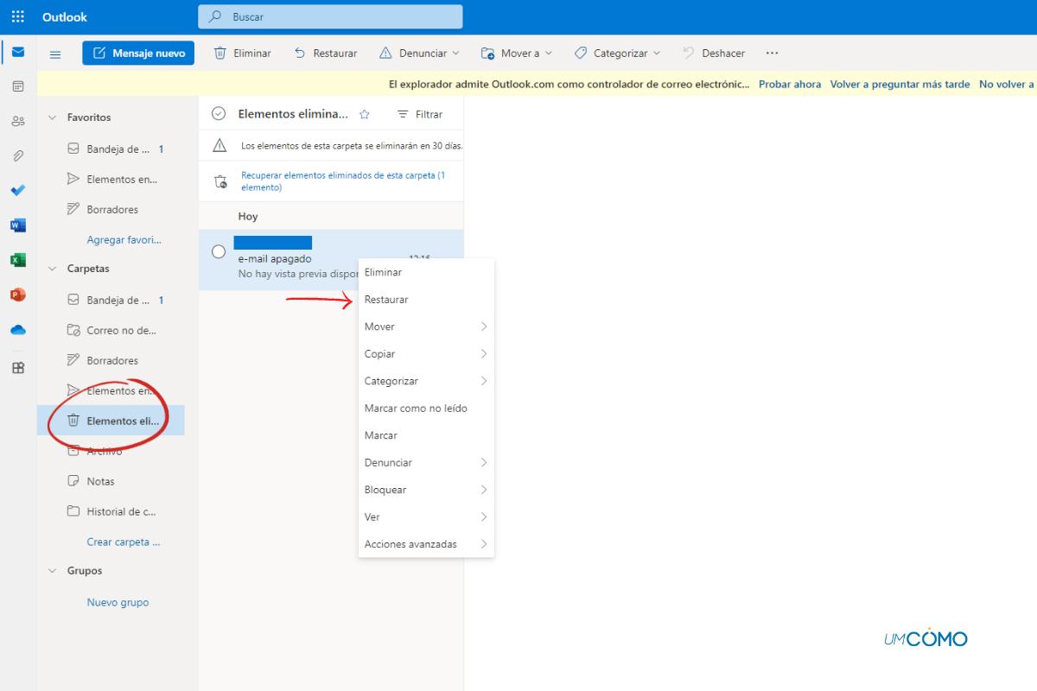Open the app launcher grid icon
Image resolution: width=1037 pixels, height=691 pixels.
pos(18,17)
